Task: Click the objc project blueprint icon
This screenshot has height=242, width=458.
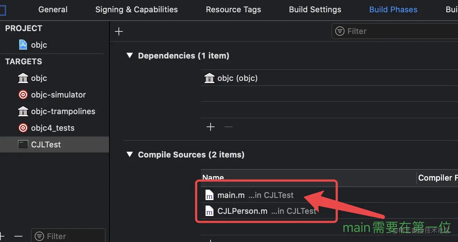Action: [x=23, y=45]
